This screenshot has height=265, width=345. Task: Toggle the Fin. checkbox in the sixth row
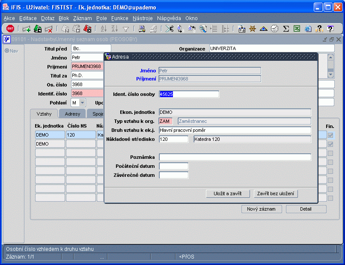click(330, 180)
